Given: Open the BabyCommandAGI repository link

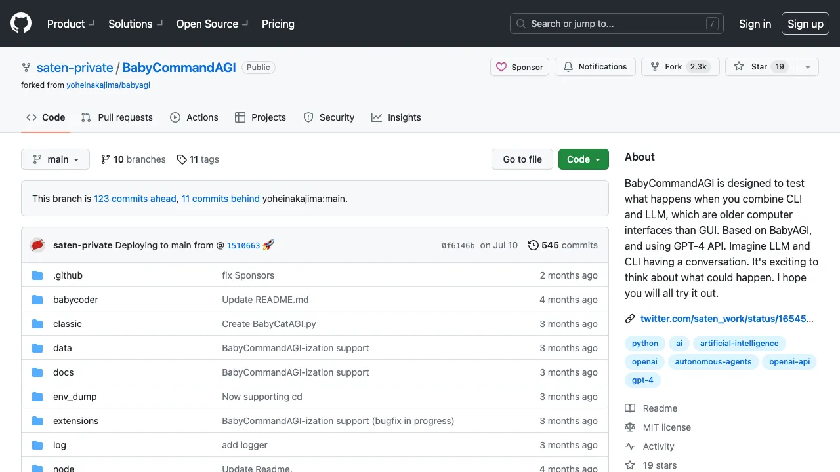Looking at the screenshot, I should point(179,68).
